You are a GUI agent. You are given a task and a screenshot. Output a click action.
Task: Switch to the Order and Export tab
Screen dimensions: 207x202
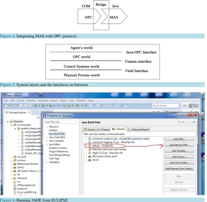click(x=138, y=129)
